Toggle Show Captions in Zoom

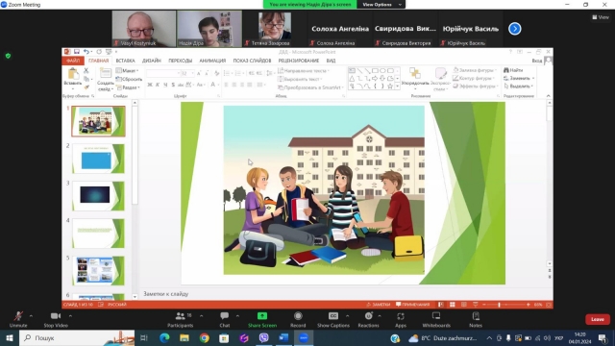point(333,319)
